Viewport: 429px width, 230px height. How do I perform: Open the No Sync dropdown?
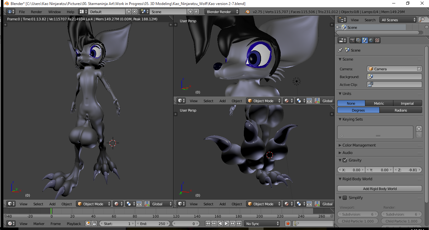(x=262, y=223)
